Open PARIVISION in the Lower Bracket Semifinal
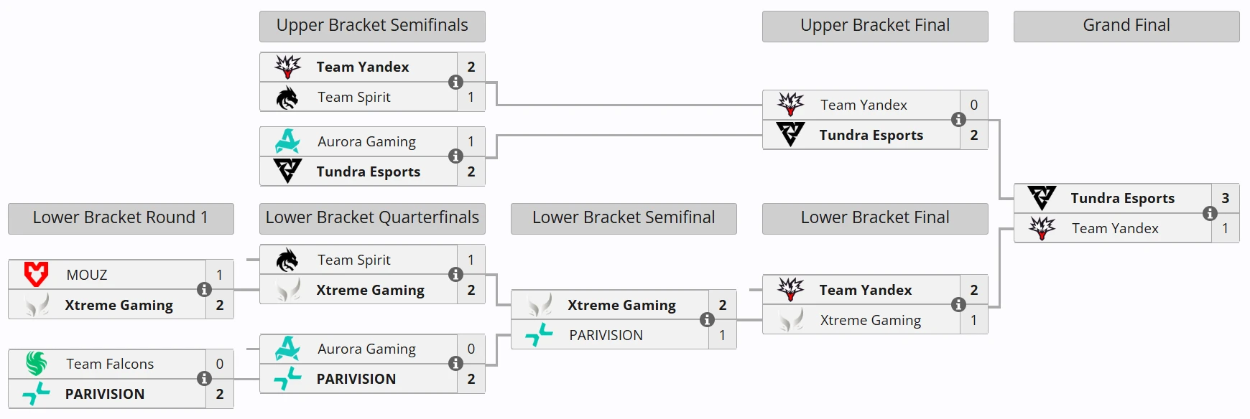Screen dimensions: 1250x419 tap(606, 335)
